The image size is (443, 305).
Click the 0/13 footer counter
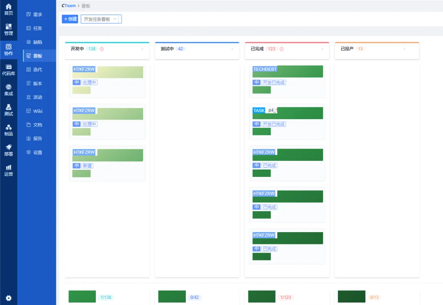point(374,297)
